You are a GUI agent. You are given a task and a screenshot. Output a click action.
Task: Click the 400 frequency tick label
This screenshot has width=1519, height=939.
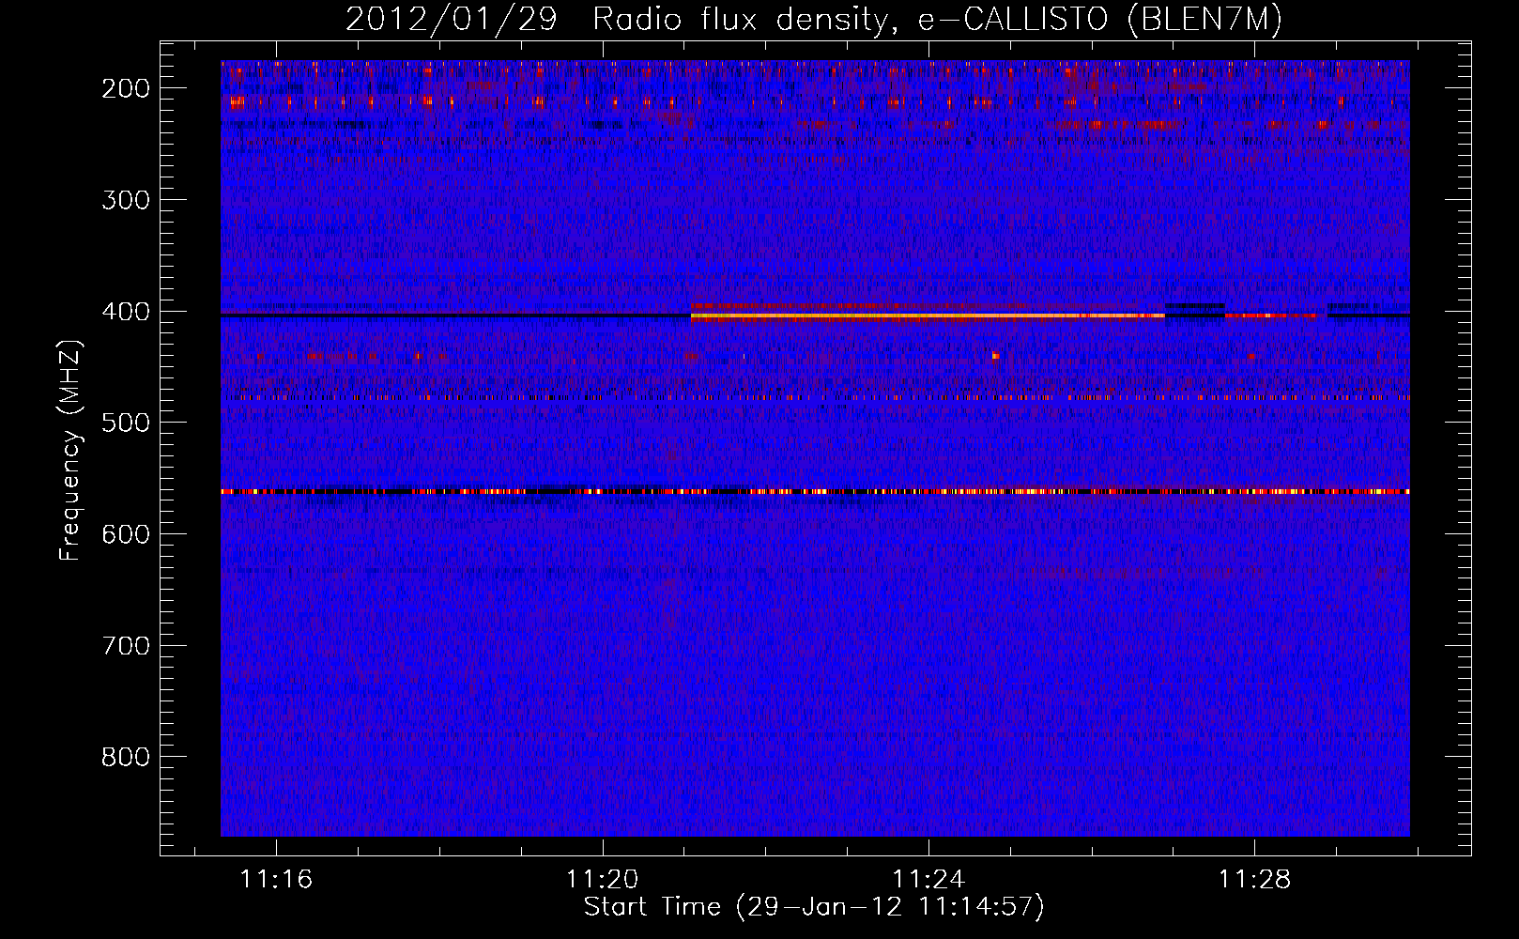click(126, 312)
